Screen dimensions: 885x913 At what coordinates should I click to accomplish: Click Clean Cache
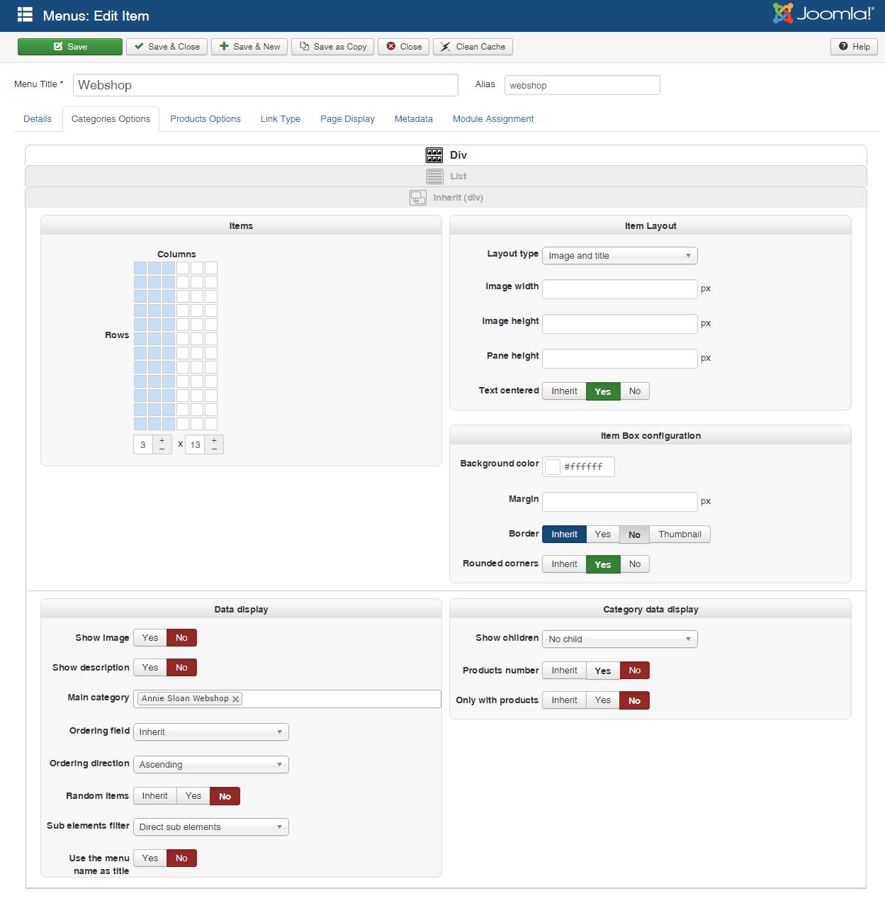(473, 47)
